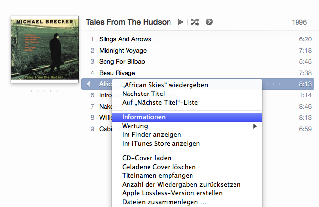Choose Anzahl der Wiedergaben zurücksetzen
The image size is (319, 207).
(x=181, y=184)
